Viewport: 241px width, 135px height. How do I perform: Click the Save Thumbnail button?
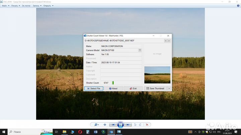pos(155,88)
